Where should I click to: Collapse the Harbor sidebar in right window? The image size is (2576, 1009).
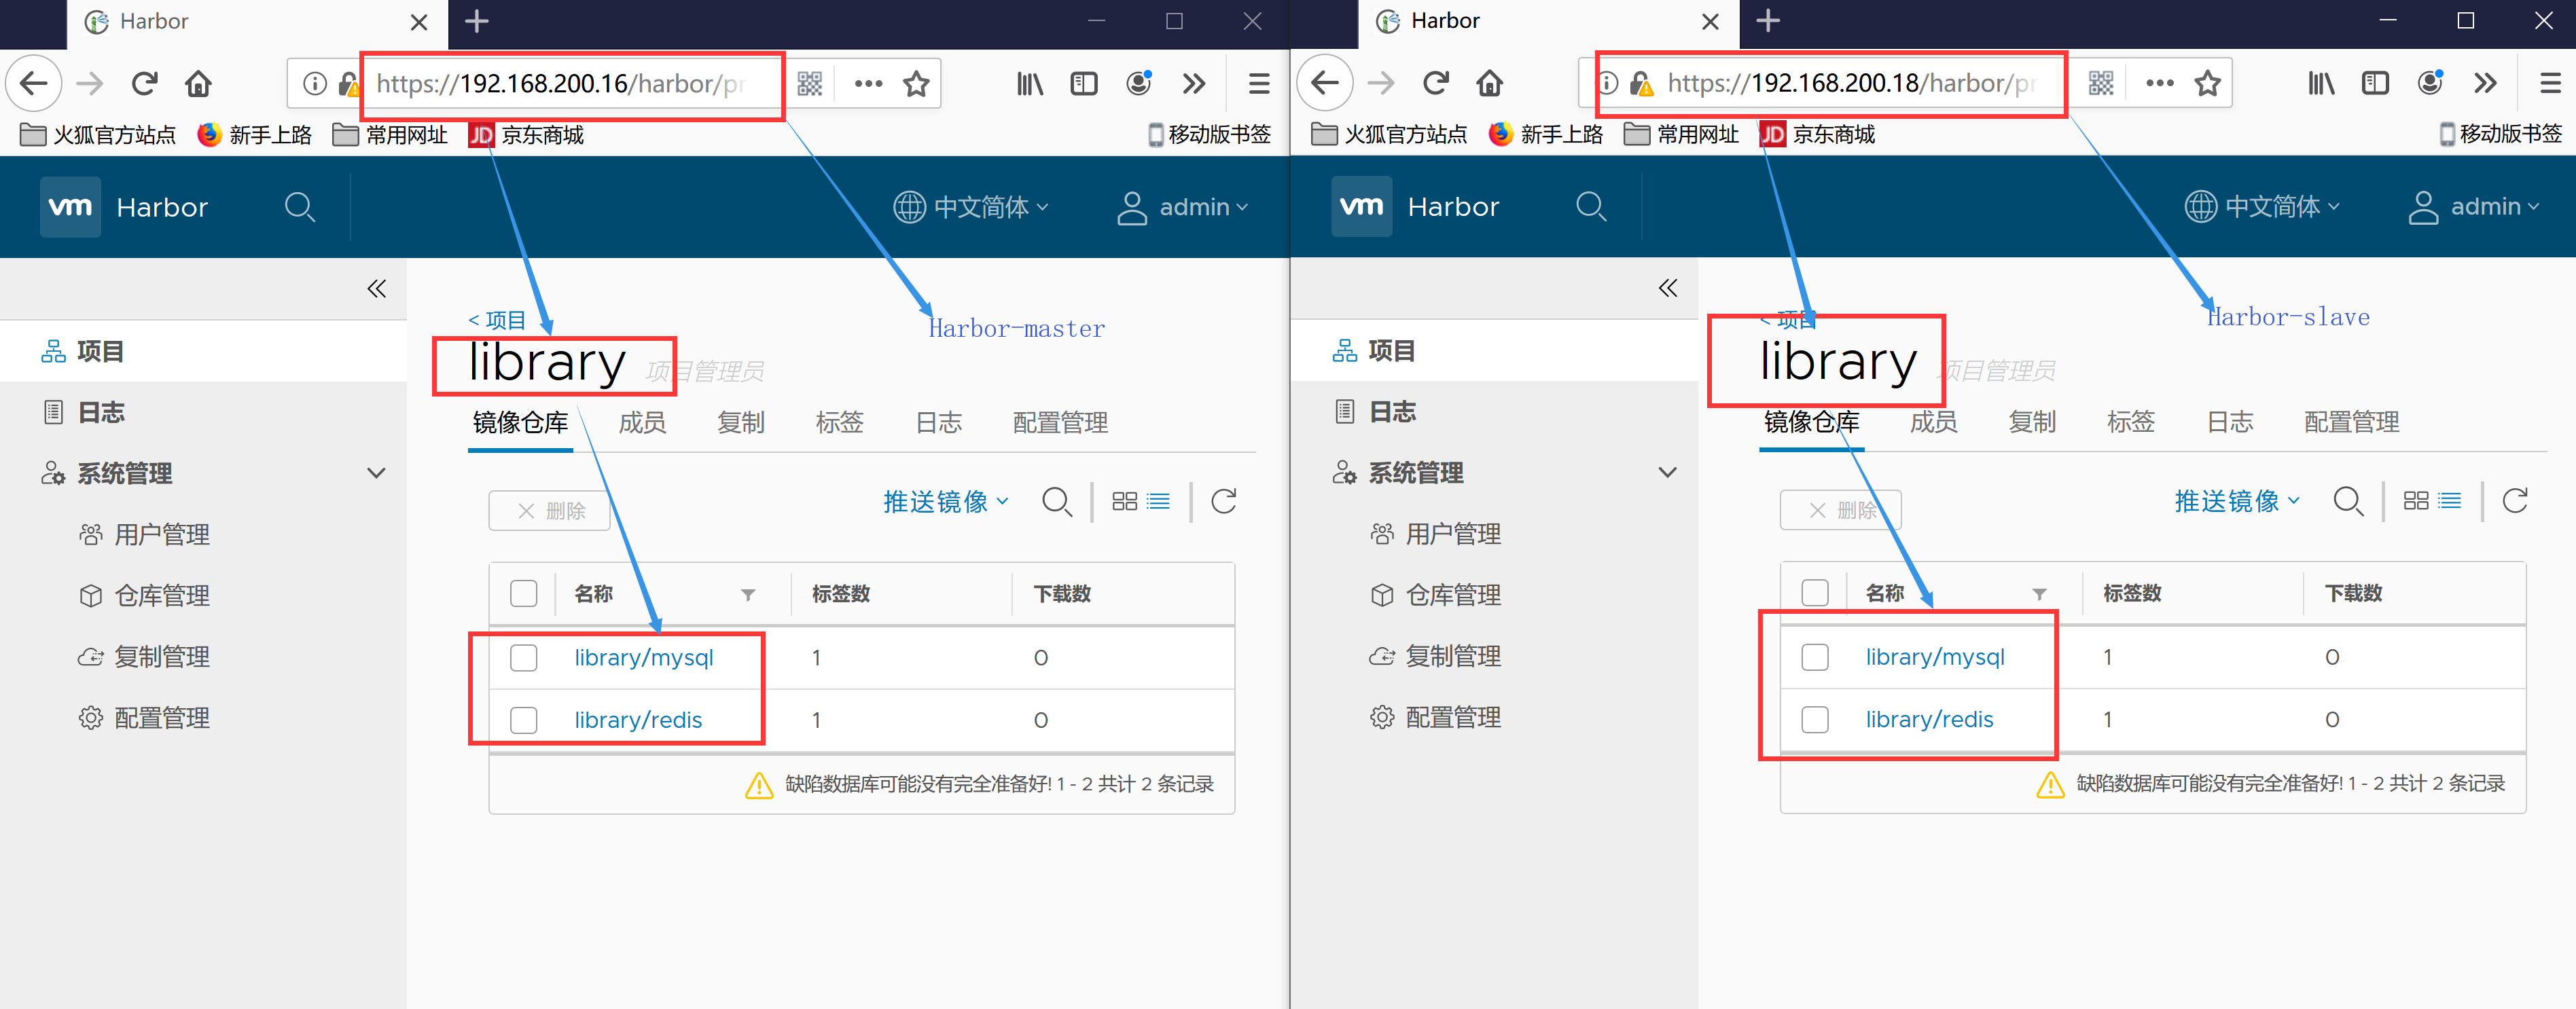(1667, 288)
